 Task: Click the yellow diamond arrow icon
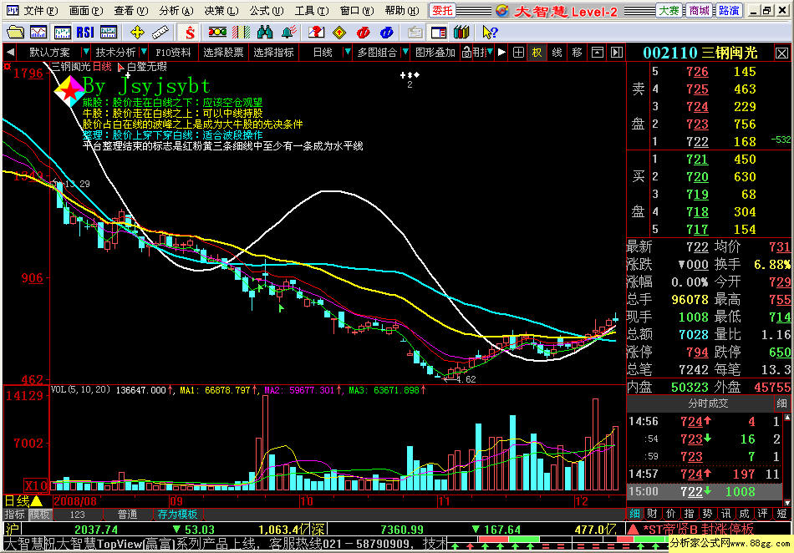coord(339,33)
